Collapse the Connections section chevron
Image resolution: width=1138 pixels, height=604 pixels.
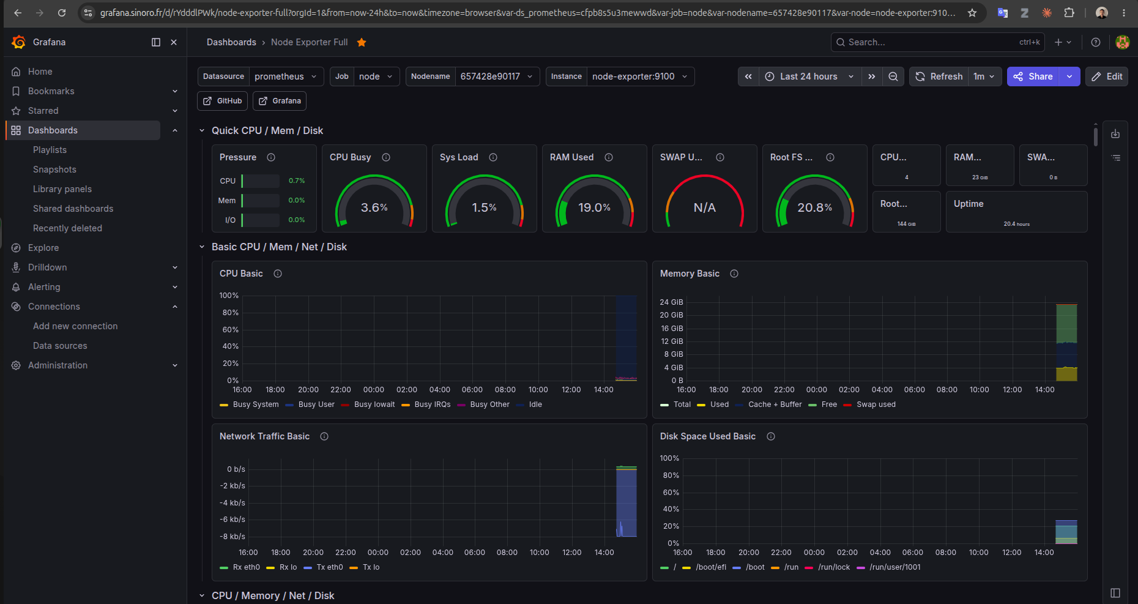(x=175, y=307)
